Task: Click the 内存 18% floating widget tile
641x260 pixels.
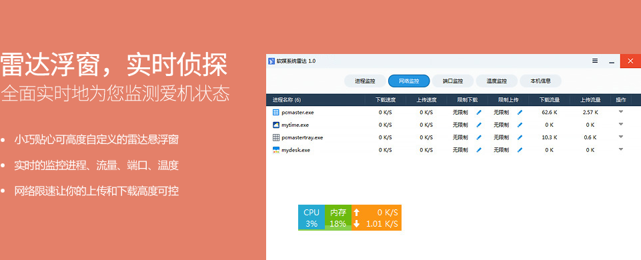Action: [x=338, y=217]
